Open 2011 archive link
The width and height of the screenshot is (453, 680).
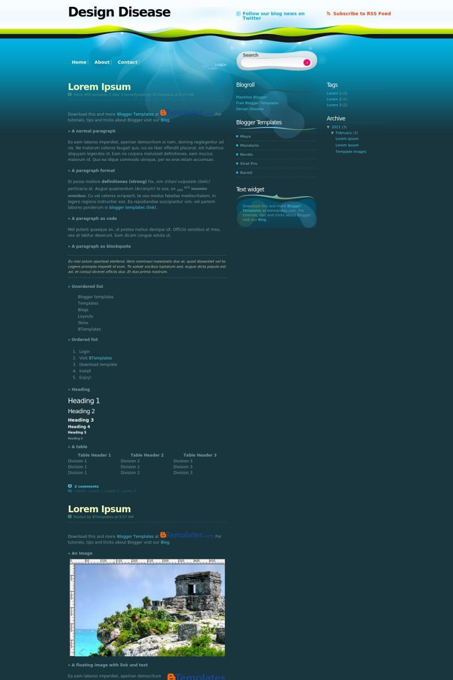336,127
